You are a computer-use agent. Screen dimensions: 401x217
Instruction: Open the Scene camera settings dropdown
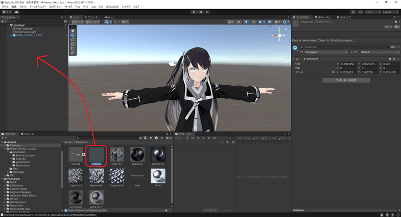277,22
